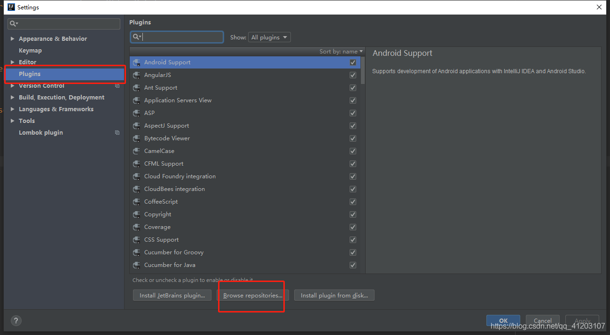Click the Cucumber for Groovy plugin icon
This screenshot has height=335, width=610.
coord(137,252)
